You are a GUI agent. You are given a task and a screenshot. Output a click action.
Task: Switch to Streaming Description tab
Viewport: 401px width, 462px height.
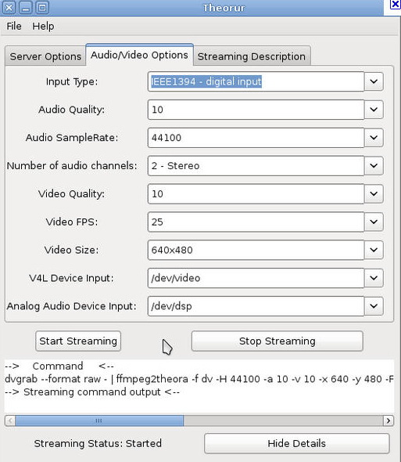click(x=252, y=56)
